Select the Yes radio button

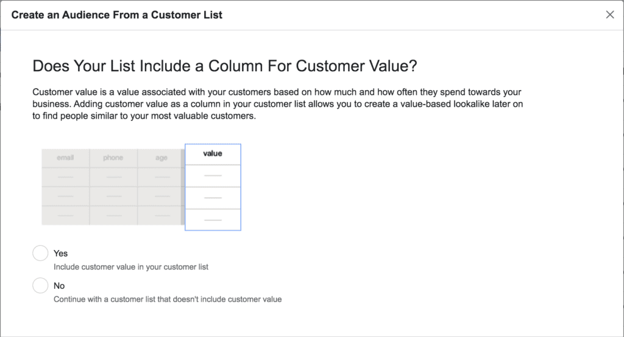pos(40,253)
